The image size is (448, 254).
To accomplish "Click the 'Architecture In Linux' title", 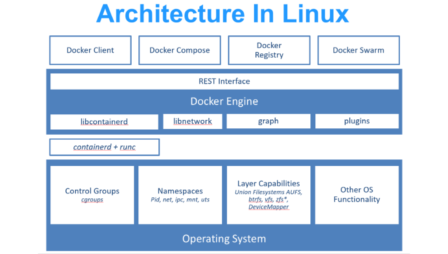I will pyautogui.click(x=222, y=13).
